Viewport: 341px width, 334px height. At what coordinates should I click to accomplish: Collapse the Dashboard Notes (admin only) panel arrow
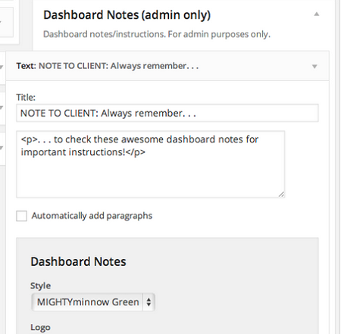(x=316, y=14)
